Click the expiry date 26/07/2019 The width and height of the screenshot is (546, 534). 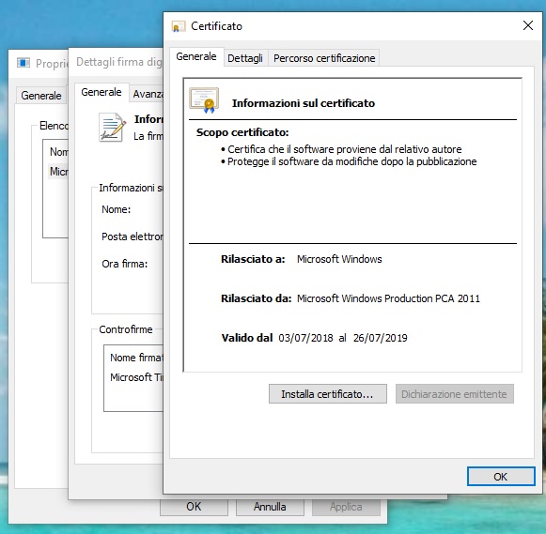click(x=381, y=338)
